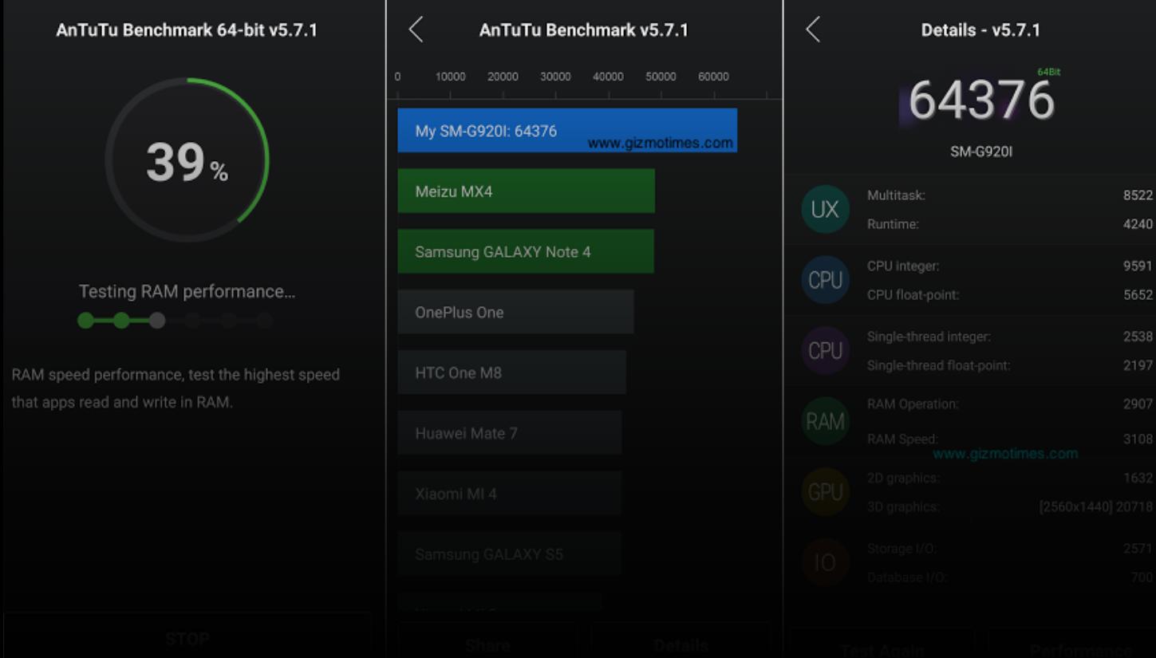Select the RAM category icon
The height and width of the screenshot is (658, 1156).
tap(825, 421)
